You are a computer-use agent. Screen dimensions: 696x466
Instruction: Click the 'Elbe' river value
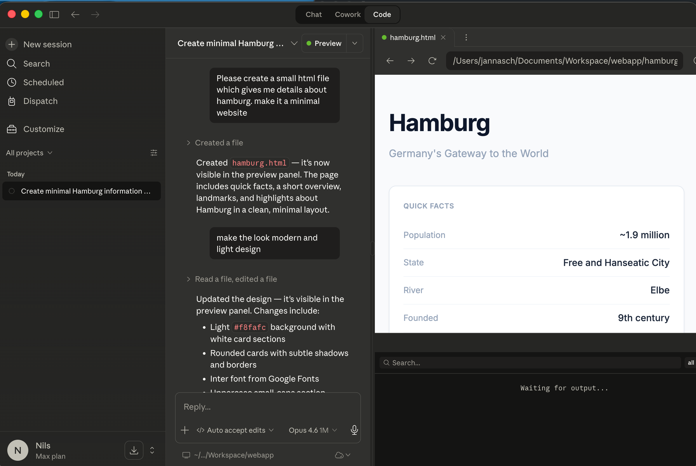coord(660,290)
